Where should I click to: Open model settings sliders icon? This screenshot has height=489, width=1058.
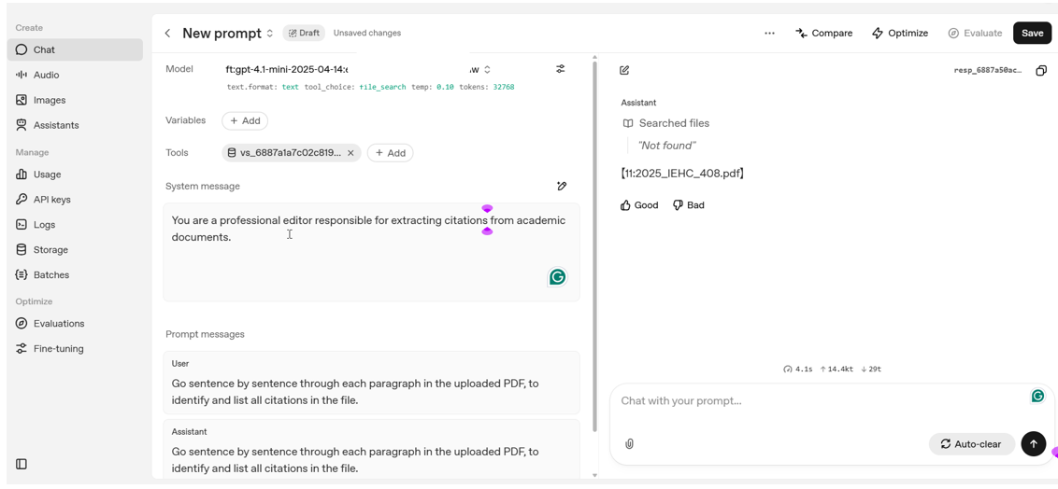coord(560,69)
